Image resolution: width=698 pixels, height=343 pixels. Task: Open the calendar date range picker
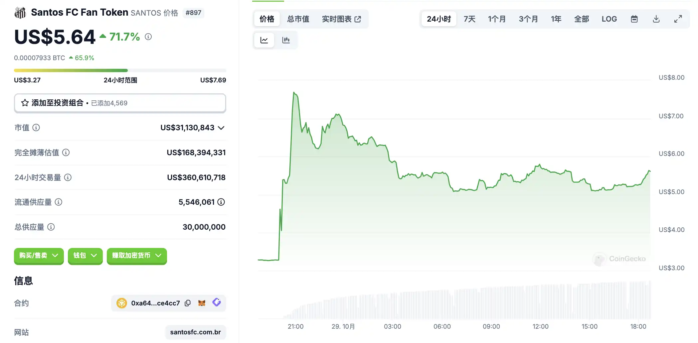click(634, 19)
